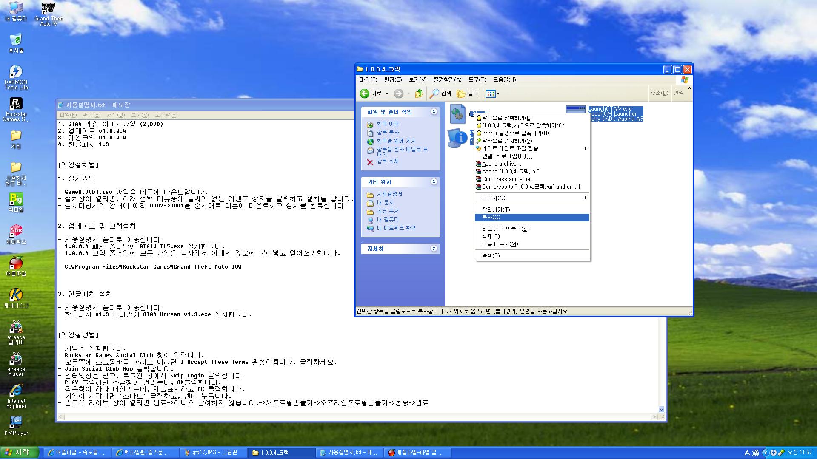Click the Back button in Explorer toolbar

pos(371,93)
